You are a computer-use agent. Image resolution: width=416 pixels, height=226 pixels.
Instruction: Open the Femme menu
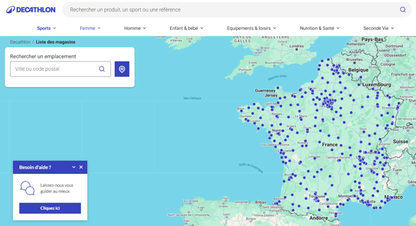pyautogui.click(x=90, y=28)
